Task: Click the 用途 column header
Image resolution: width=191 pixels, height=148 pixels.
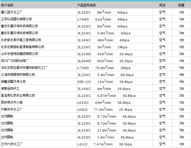Action: click(162, 5)
